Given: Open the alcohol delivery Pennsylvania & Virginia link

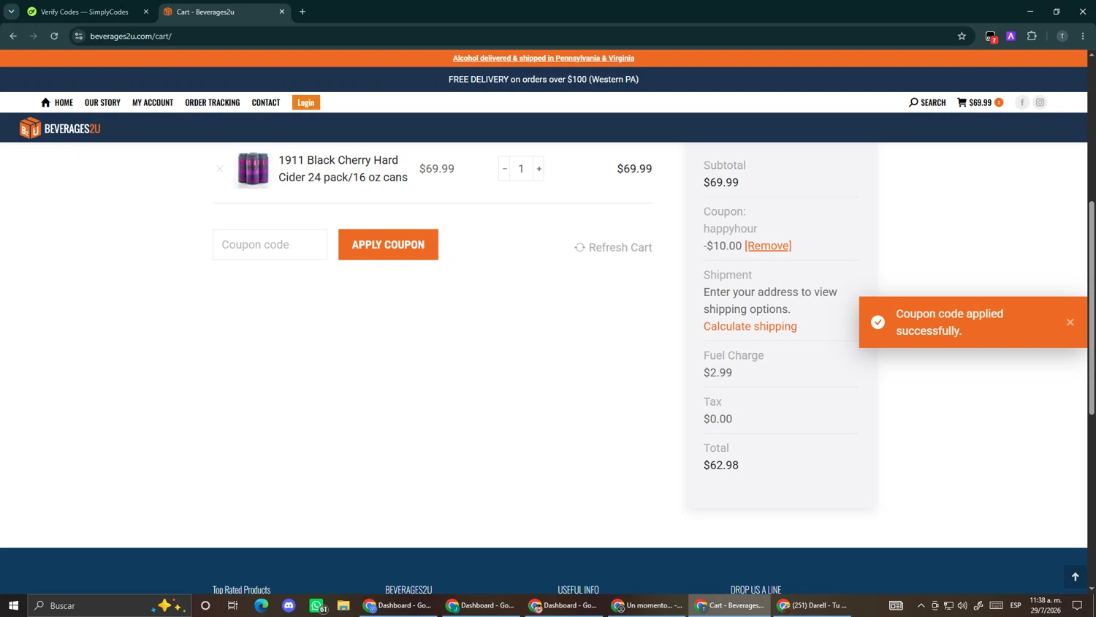Looking at the screenshot, I should [544, 58].
